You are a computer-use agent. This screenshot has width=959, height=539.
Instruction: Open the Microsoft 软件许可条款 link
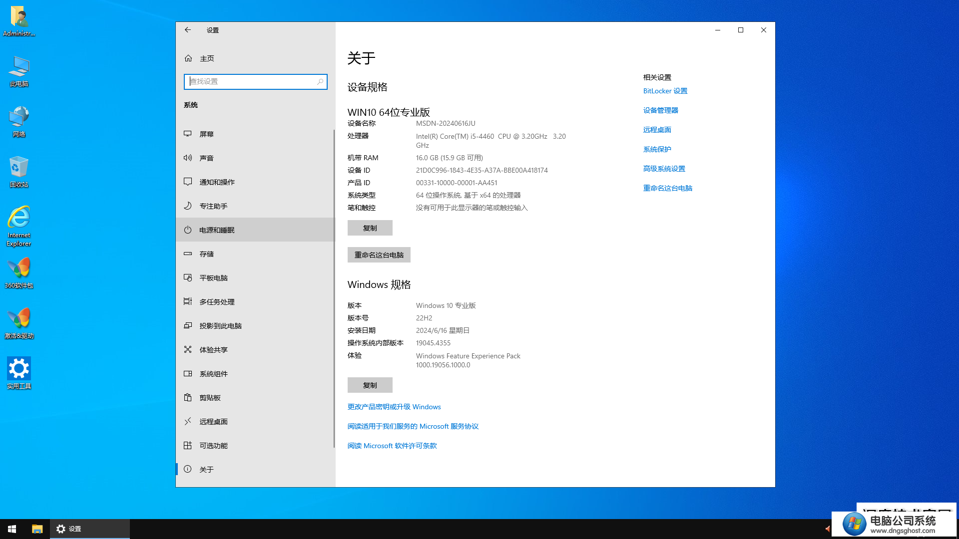(392, 446)
